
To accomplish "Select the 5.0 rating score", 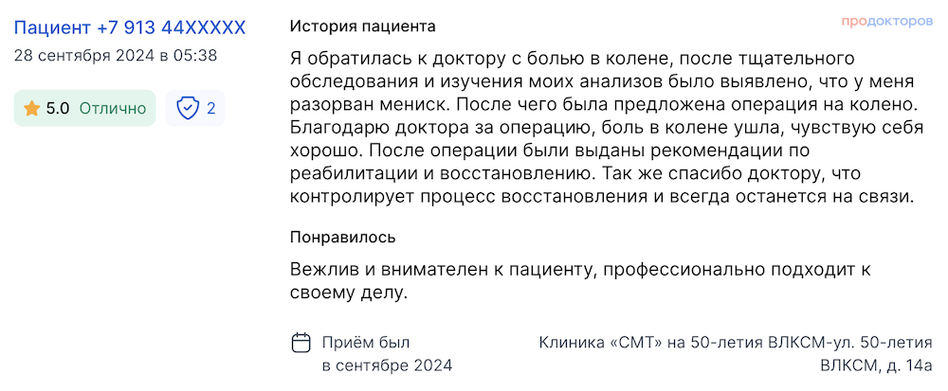I will coord(58,109).
